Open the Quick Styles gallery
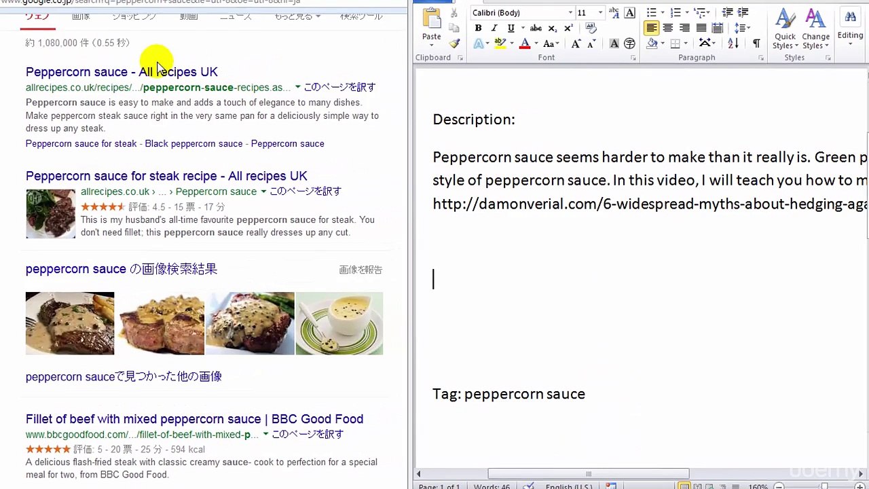 click(785, 29)
